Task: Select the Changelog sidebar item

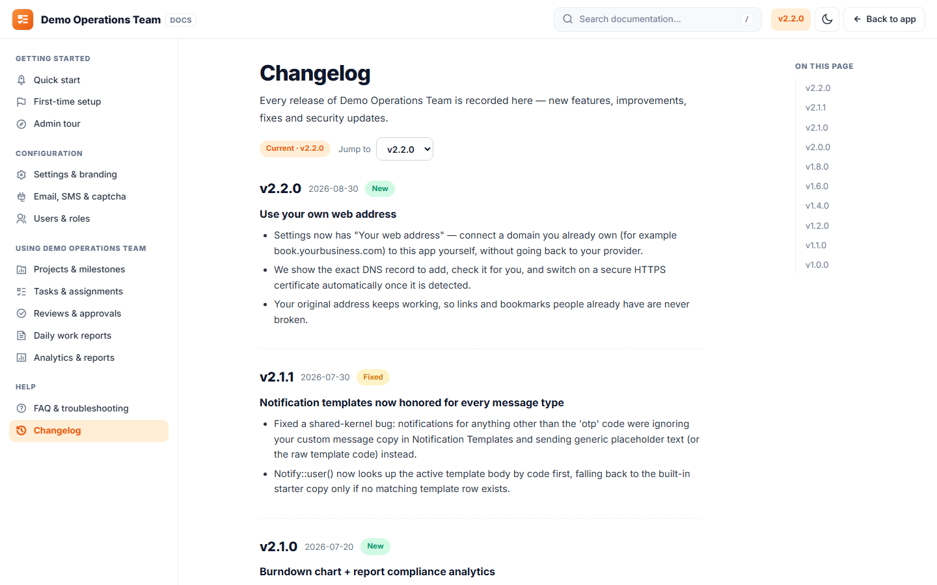Action: click(x=89, y=431)
